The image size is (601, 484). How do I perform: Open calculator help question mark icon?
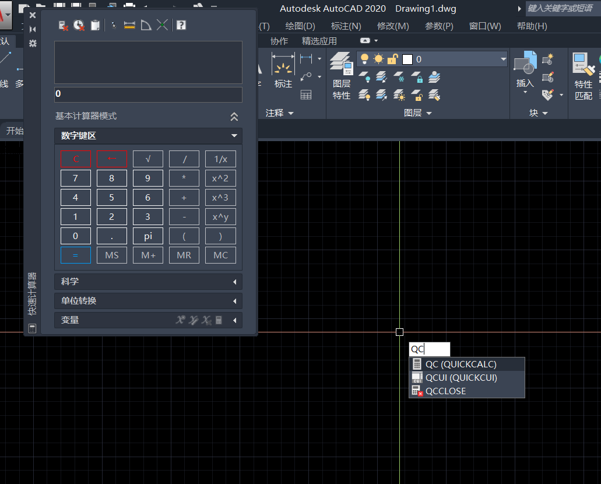coord(181,25)
